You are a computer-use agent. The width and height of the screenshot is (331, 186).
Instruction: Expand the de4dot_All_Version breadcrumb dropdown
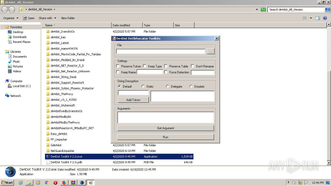click(x=54, y=10)
